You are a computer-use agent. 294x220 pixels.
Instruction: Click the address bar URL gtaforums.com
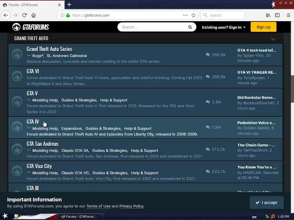tap(91, 15)
